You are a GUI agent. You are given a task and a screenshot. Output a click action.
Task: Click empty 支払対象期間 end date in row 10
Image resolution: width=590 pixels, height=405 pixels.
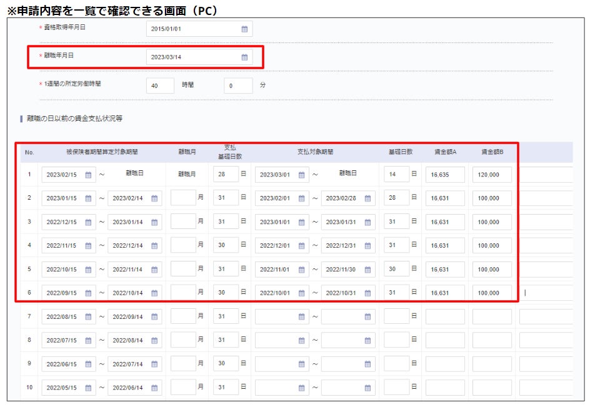click(348, 388)
